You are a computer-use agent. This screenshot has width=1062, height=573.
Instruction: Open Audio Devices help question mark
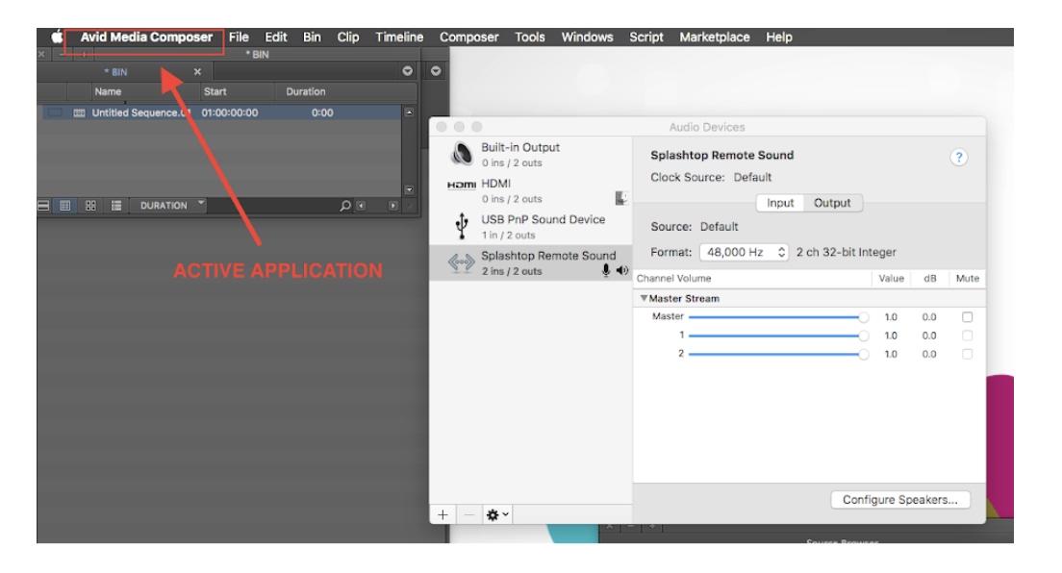(x=958, y=157)
